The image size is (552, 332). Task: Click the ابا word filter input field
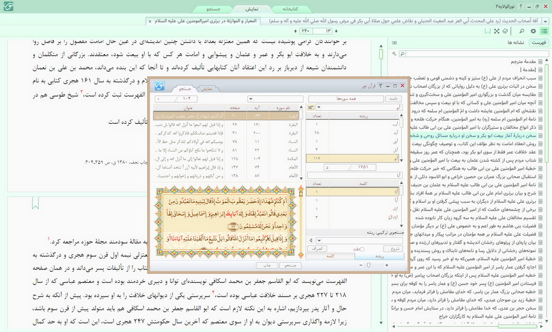pos(354,175)
